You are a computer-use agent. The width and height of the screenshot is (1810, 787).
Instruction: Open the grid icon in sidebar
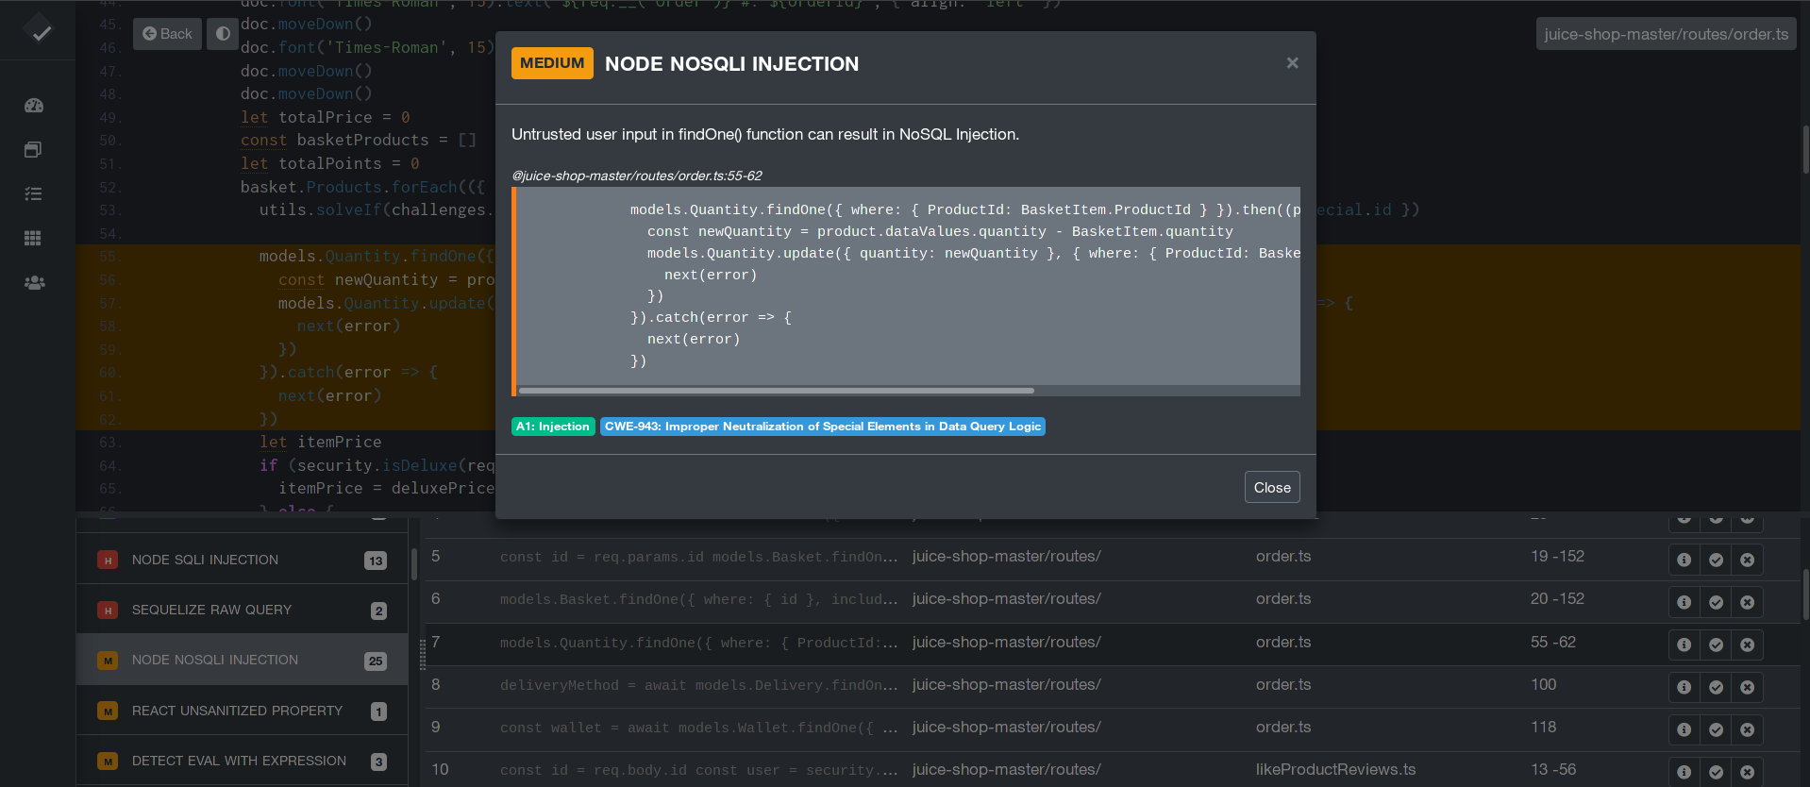(33, 238)
